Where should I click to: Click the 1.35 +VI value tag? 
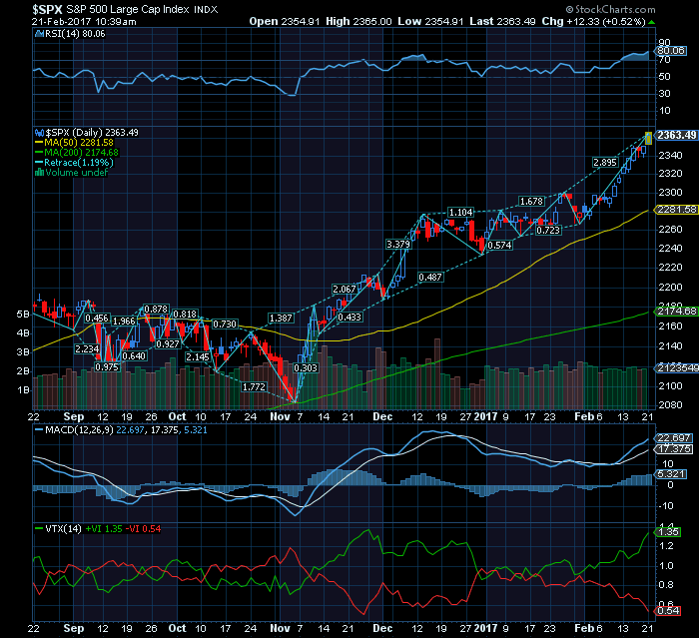[x=668, y=532]
